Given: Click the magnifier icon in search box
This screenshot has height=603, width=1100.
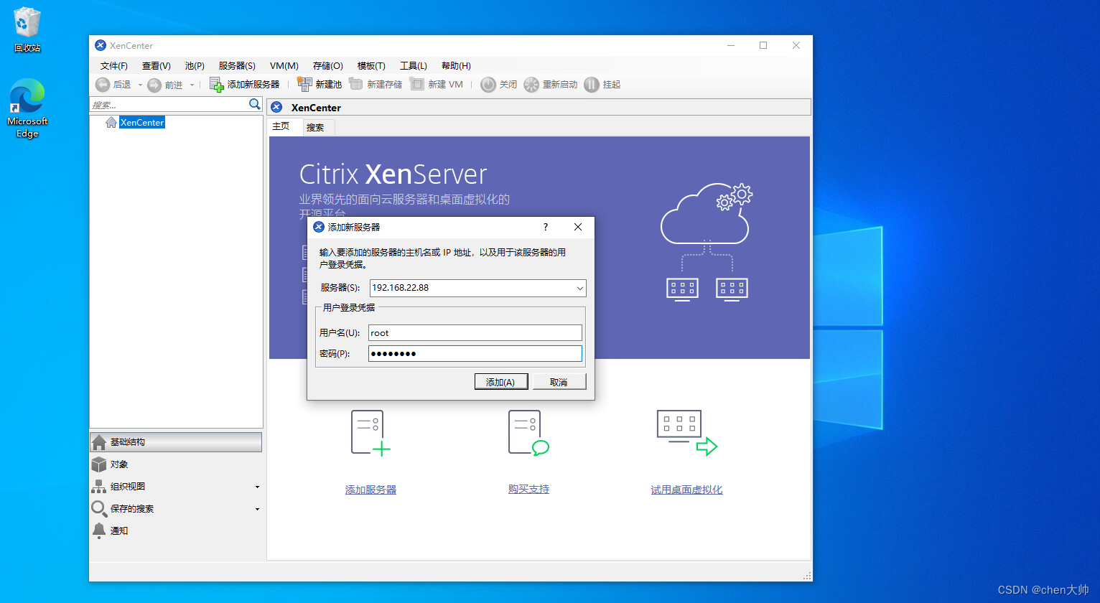Looking at the screenshot, I should [255, 105].
